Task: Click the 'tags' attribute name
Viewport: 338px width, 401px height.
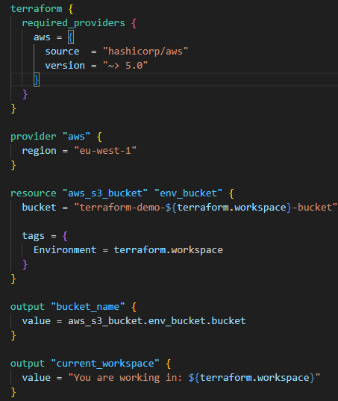Action: (x=34, y=236)
